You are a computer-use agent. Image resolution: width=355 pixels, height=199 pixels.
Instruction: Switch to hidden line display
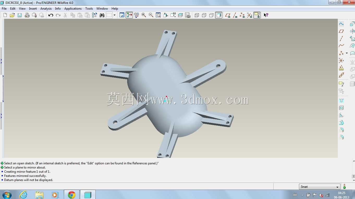click(x=204, y=15)
